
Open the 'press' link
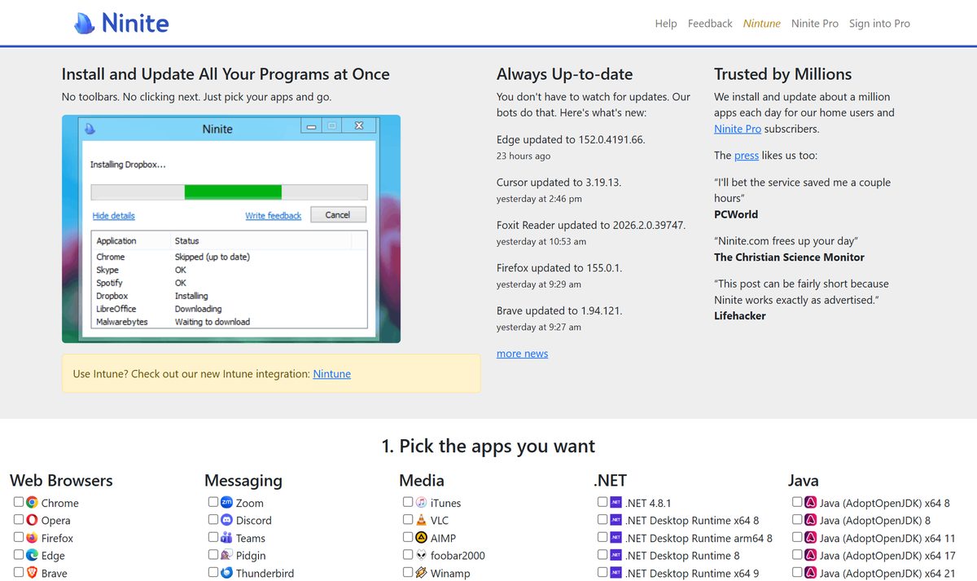click(x=747, y=156)
